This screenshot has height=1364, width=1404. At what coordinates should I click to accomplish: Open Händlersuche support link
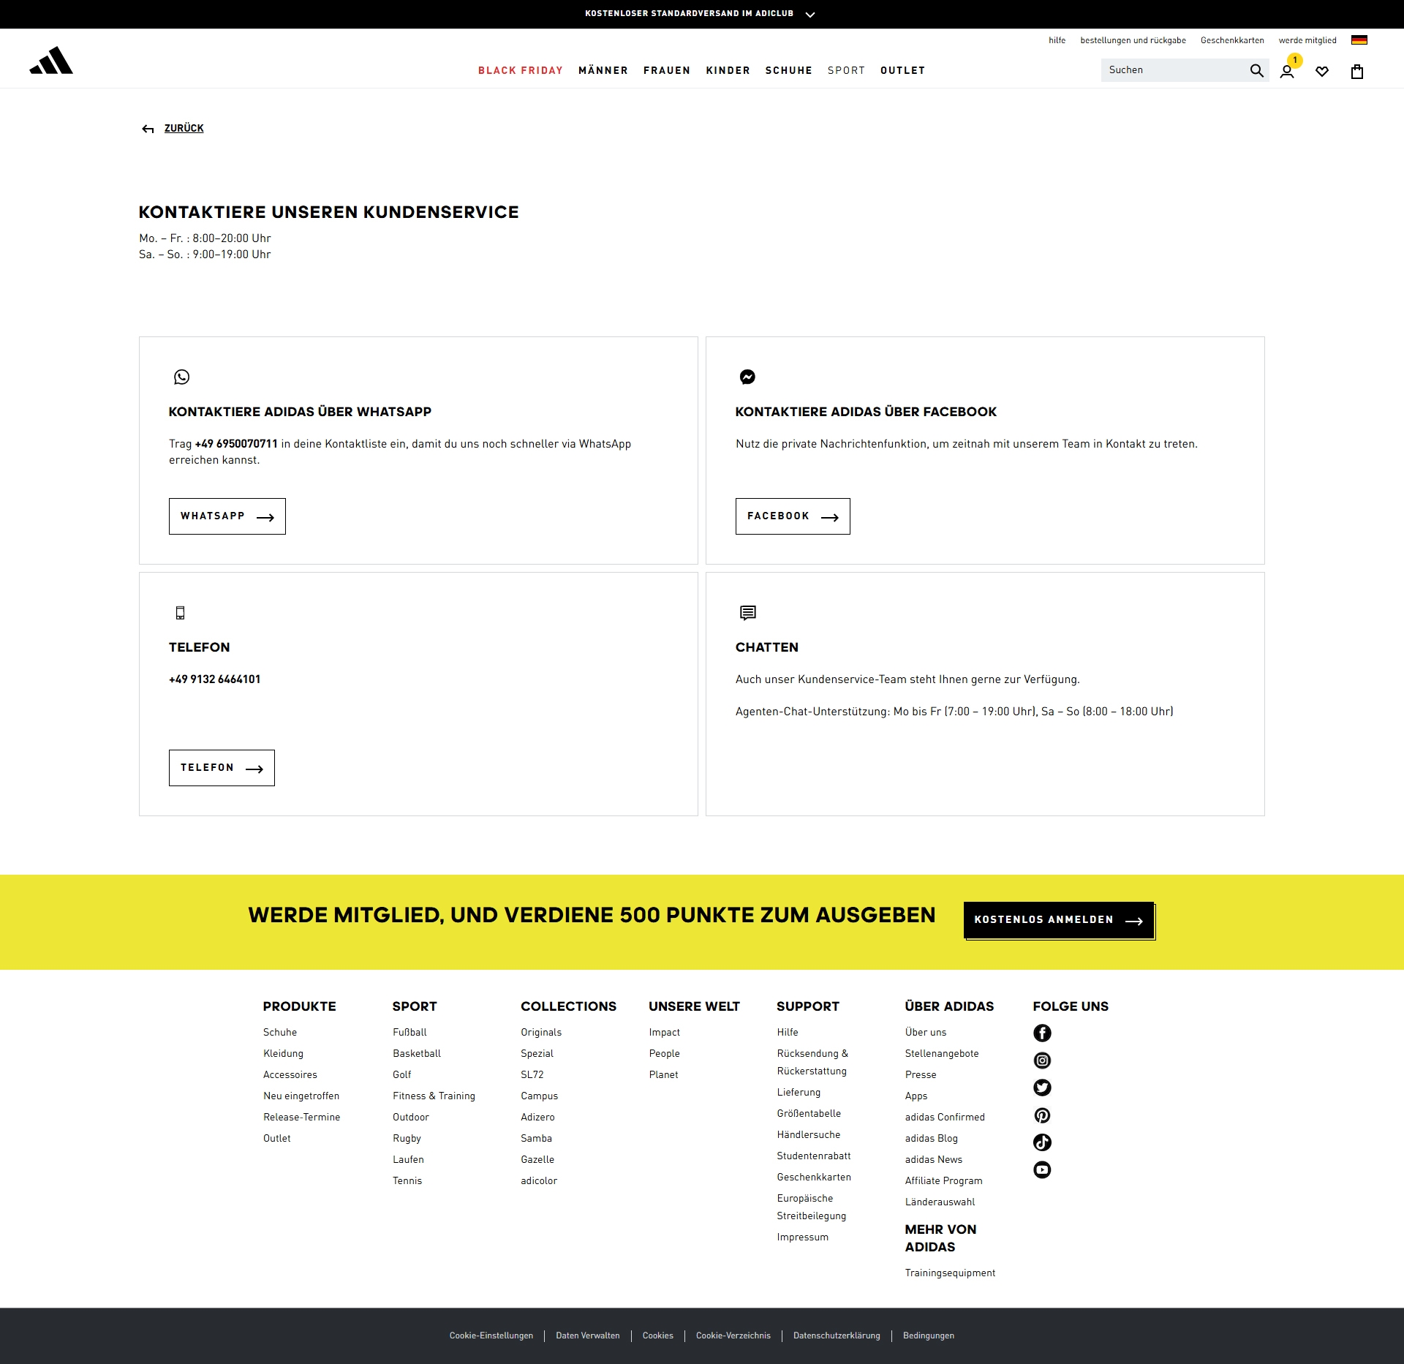(x=809, y=1135)
